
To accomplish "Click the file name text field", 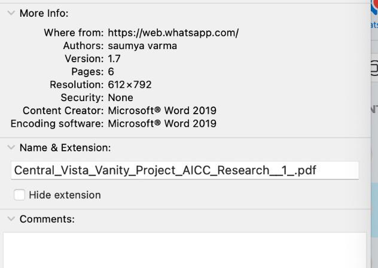I will pyautogui.click(x=185, y=170).
